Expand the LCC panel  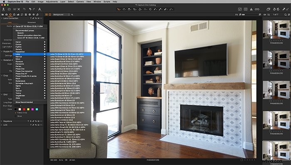pyautogui.click(x=2, y=125)
